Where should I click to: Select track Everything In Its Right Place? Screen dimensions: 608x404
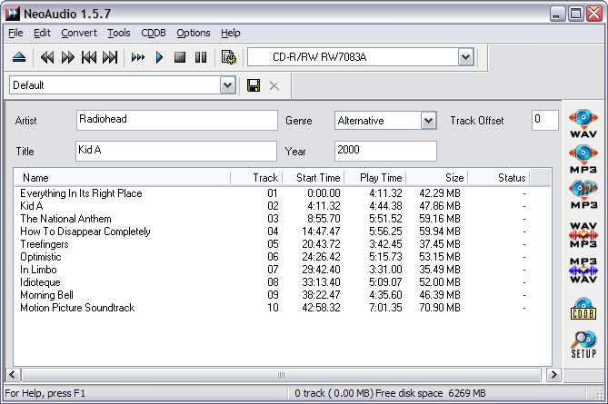[81, 193]
